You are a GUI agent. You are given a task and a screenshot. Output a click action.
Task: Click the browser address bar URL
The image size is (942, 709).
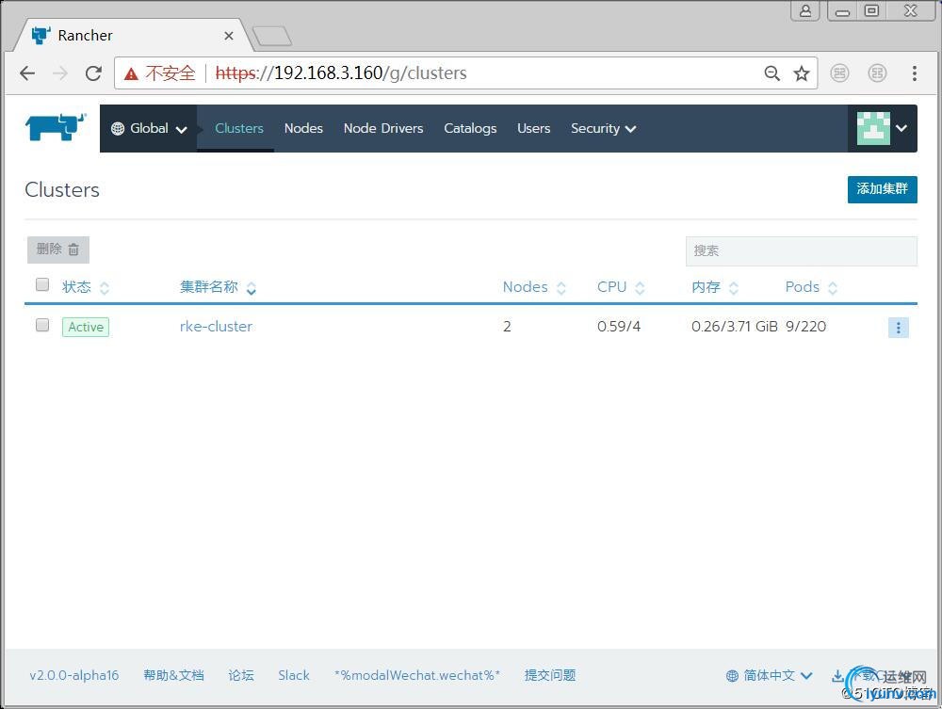click(x=341, y=73)
